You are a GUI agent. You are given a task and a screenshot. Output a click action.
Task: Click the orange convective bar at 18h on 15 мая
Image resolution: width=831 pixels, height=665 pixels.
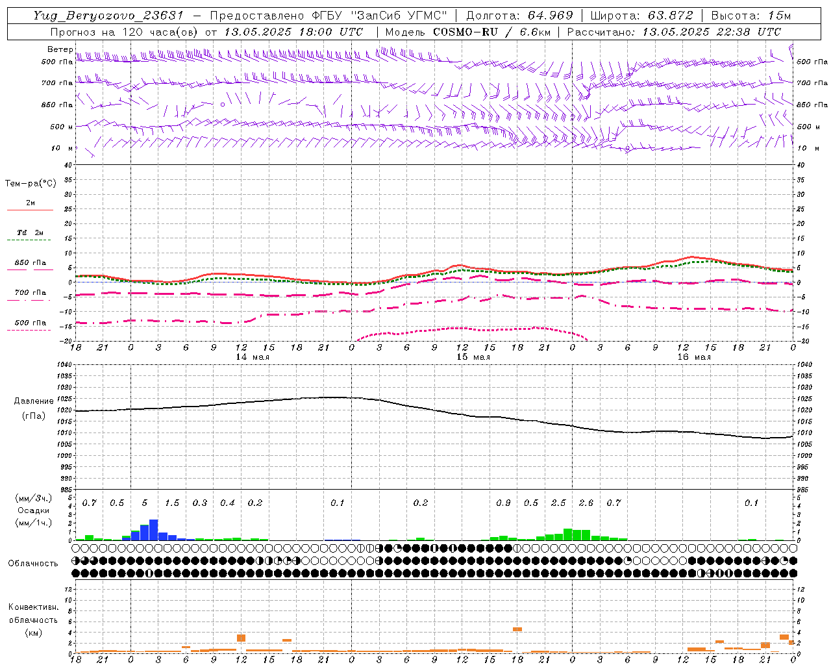pyautogui.click(x=517, y=629)
